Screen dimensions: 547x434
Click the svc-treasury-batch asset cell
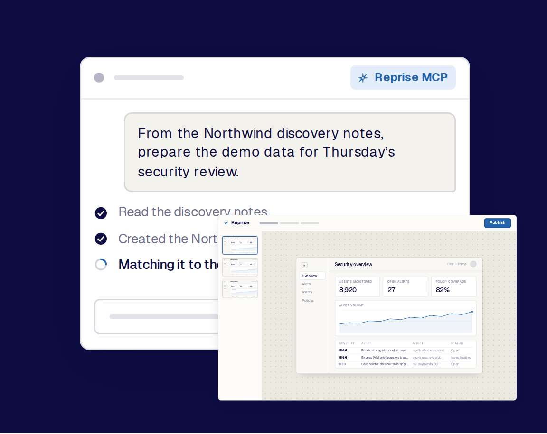pyautogui.click(x=427, y=357)
